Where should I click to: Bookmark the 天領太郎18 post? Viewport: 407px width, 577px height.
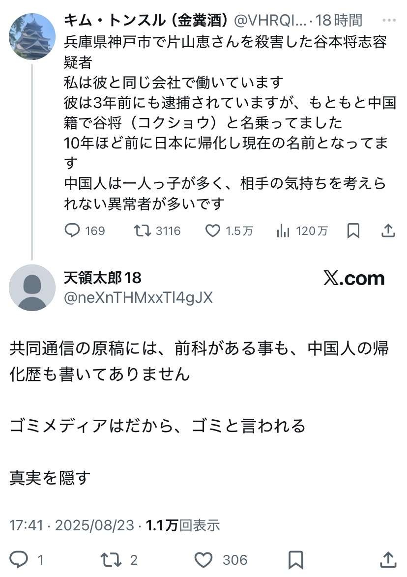click(x=295, y=559)
